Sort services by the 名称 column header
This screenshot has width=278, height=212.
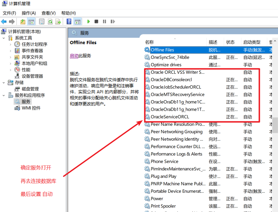(x=176, y=42)
